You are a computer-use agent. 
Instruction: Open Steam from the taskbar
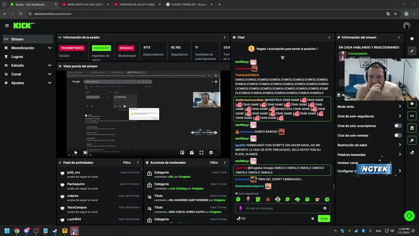click(x=55, y=231)
